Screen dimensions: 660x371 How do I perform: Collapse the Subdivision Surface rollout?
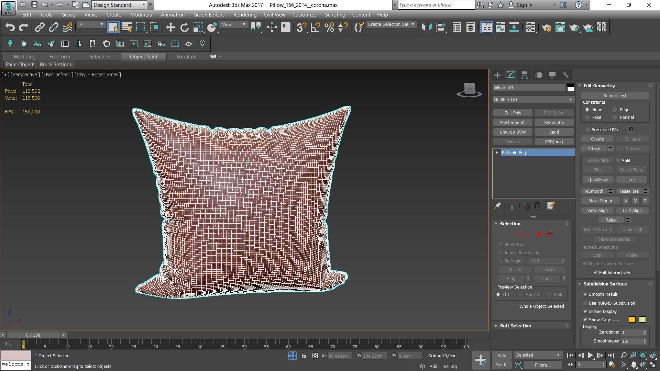(605, 284)
